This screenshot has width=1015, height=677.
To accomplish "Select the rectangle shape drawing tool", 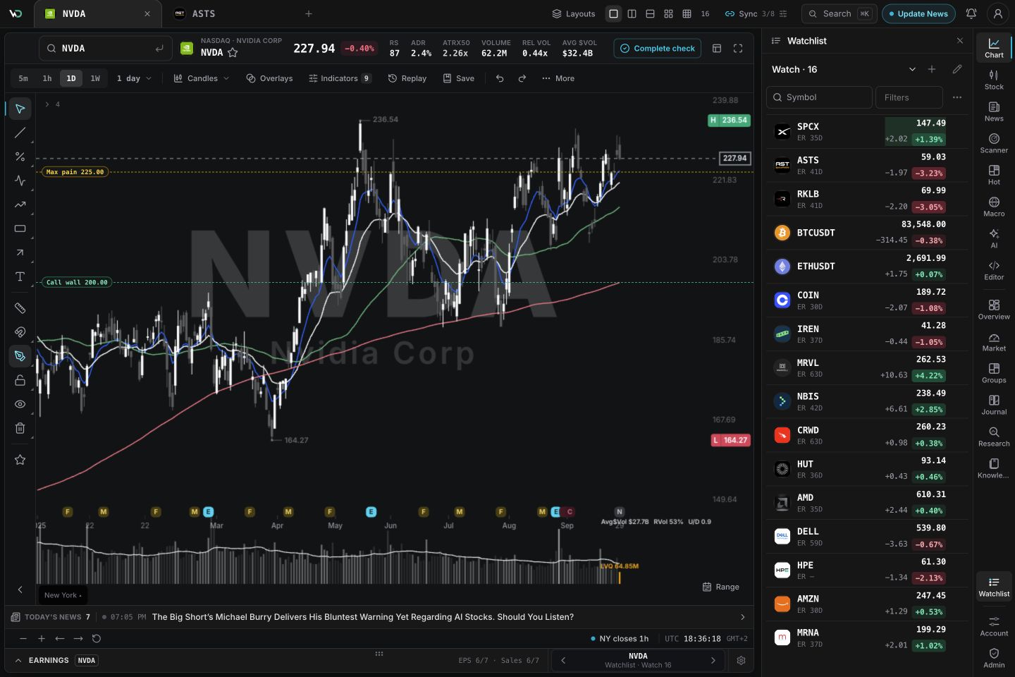I will coord(20,228).
